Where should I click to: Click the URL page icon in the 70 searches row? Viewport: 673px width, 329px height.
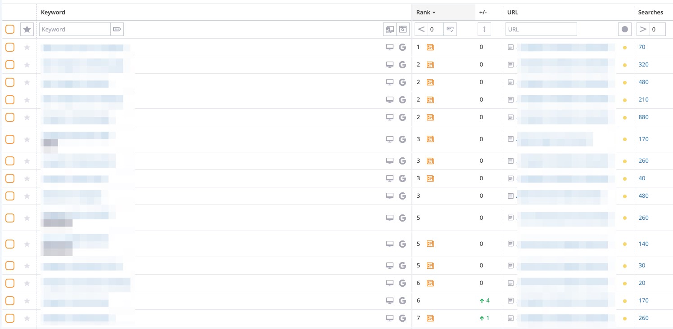510,47
